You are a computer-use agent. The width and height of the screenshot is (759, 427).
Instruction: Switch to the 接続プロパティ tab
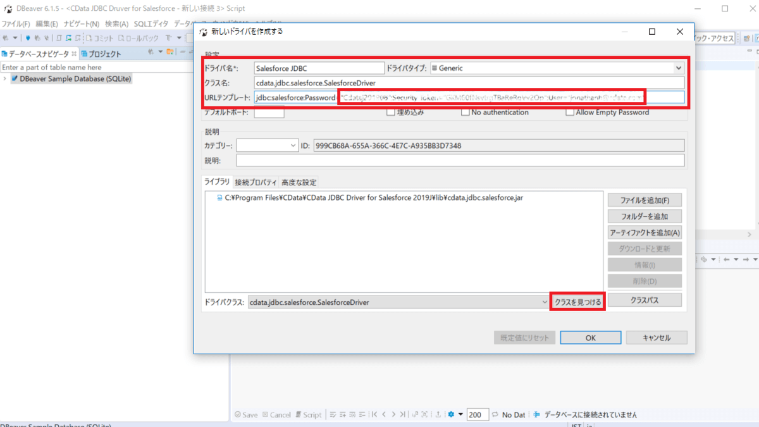tap(256, 182)
